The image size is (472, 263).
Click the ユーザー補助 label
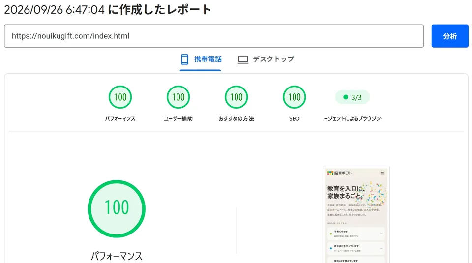tap(178, 119)
